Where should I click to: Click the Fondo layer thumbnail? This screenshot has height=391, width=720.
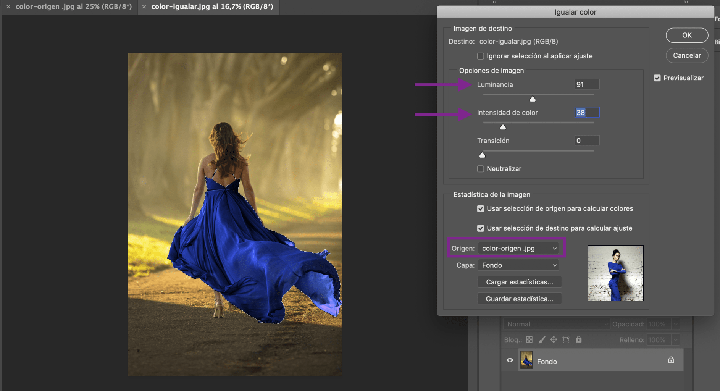[526, 360]
